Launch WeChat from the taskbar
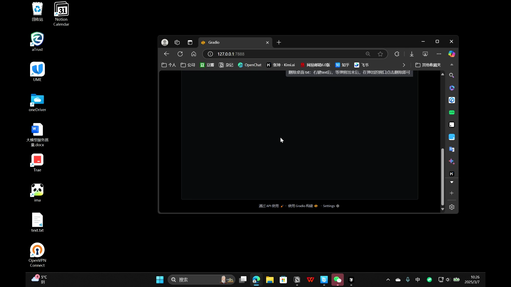This screenshot has height=287, width=511. pos(337,280)
